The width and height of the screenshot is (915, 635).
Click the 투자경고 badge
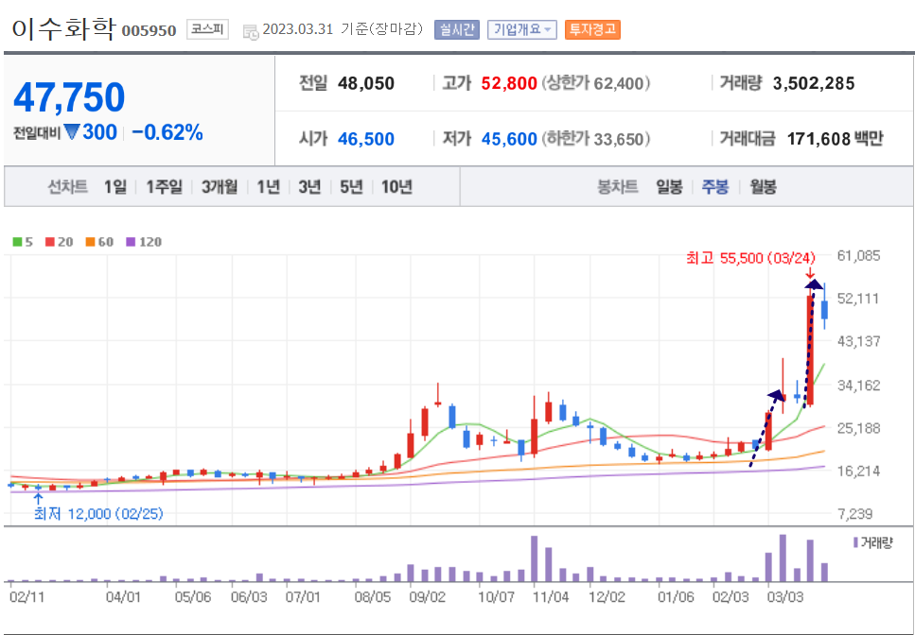click(x=592, y=29)
